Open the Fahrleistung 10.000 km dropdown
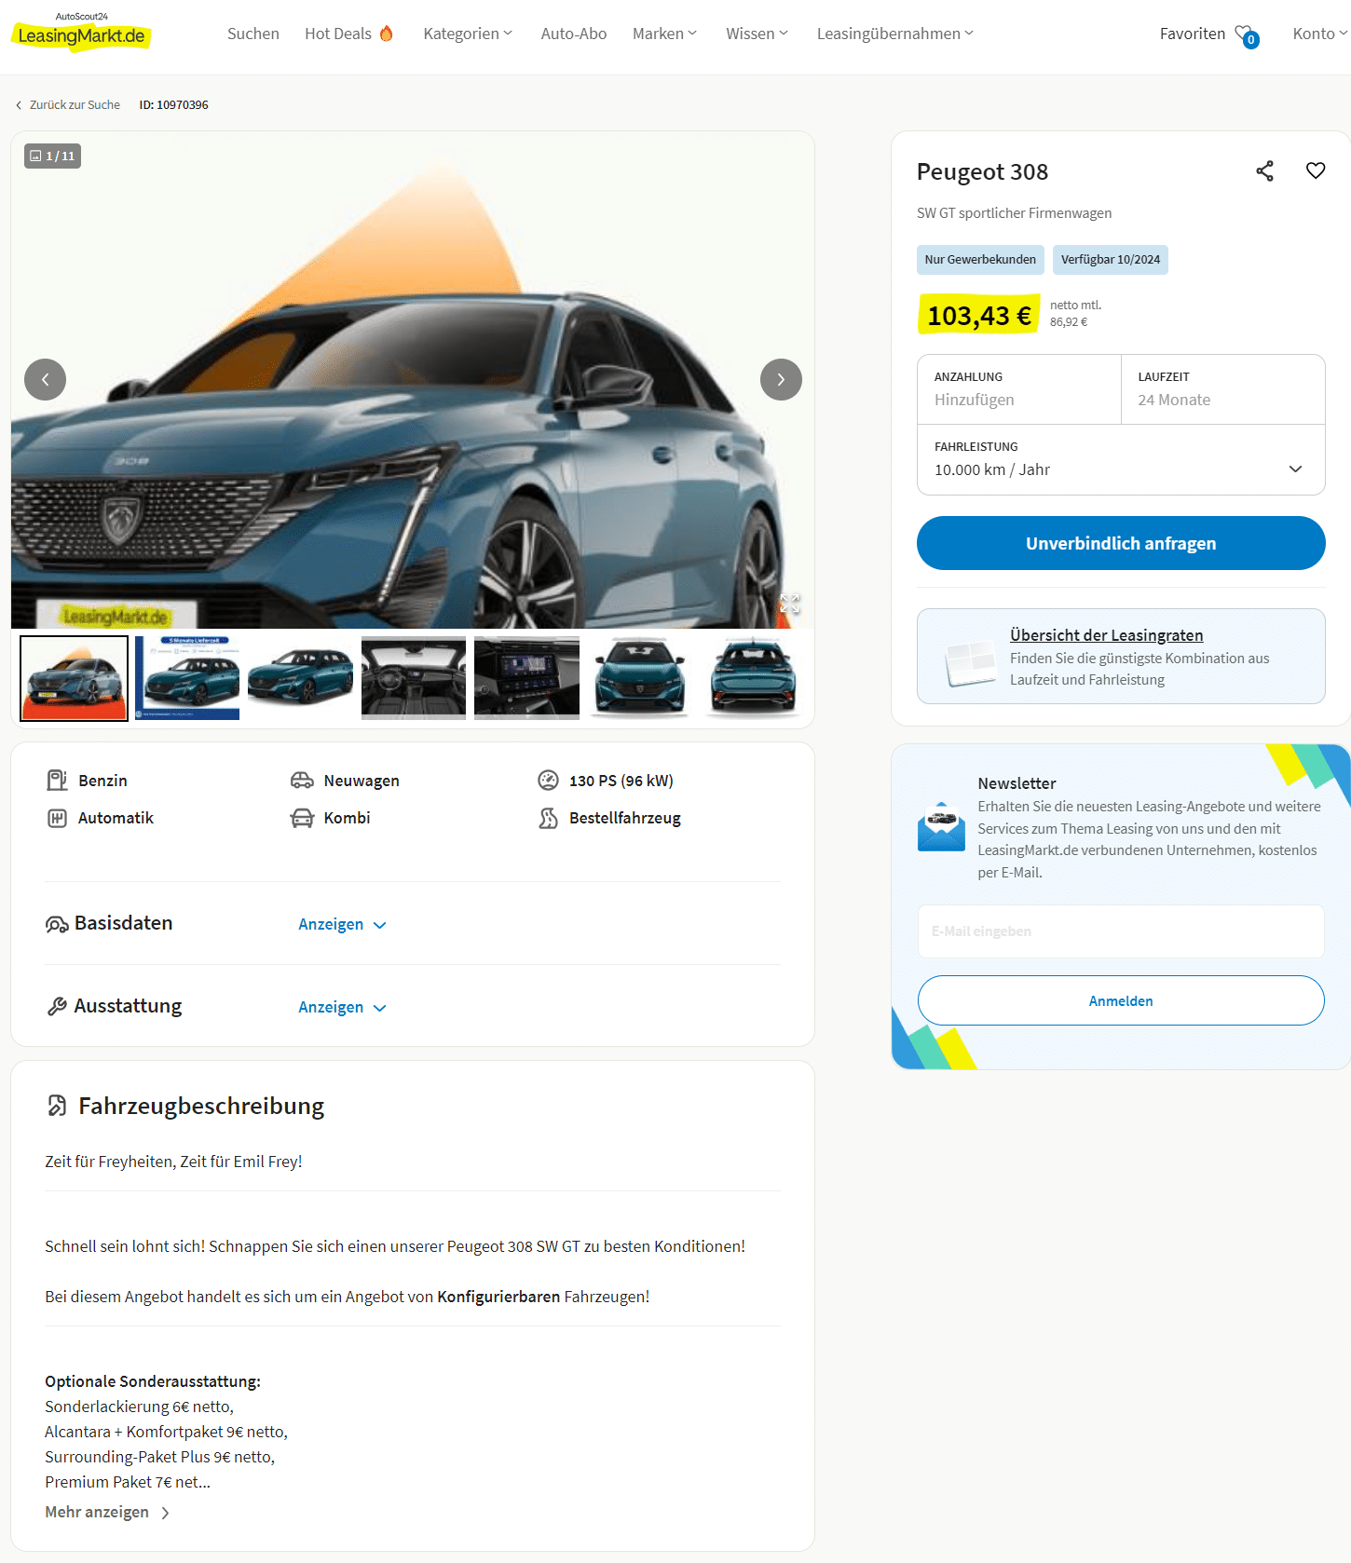Image resolution: width=1351 pixels, height=1563 pixels. [x=1121, y=460]
